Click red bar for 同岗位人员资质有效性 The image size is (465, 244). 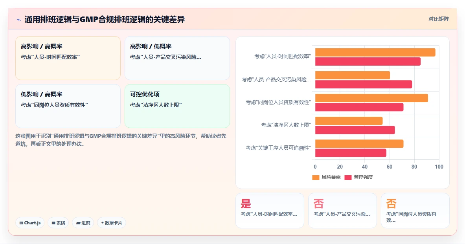click(x=359, y=107)
